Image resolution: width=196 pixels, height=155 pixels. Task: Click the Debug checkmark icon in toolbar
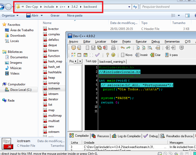pyautogui.click(x=97, y=55)
